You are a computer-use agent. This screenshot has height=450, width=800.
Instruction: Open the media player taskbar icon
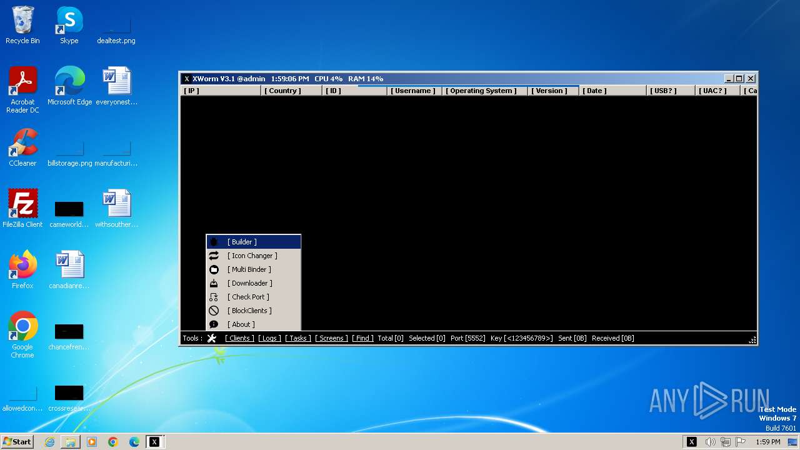[92, 442]
